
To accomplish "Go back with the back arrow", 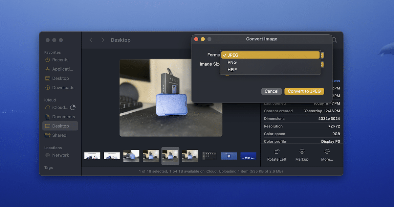I will click(91, 40).
